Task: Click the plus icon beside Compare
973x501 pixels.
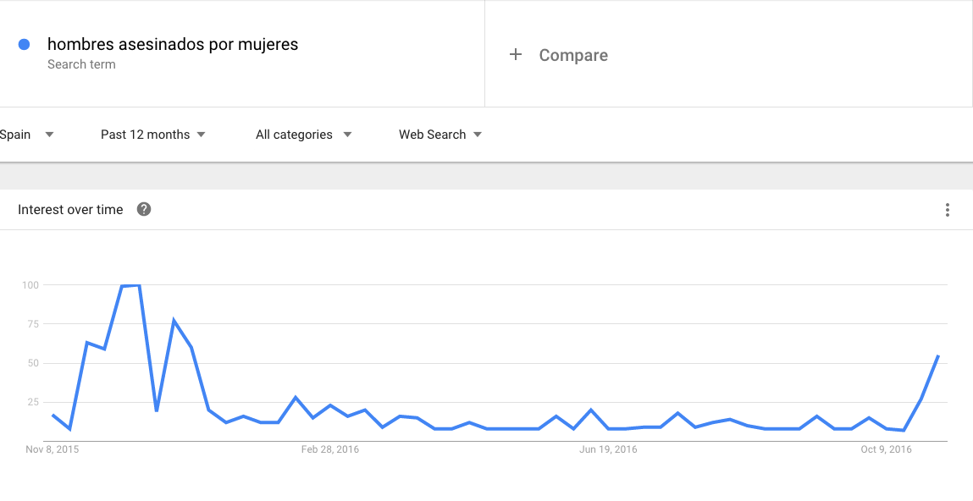Action: tap(516, 55)
